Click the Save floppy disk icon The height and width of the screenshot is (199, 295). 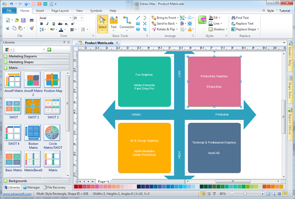pos(23,20)
